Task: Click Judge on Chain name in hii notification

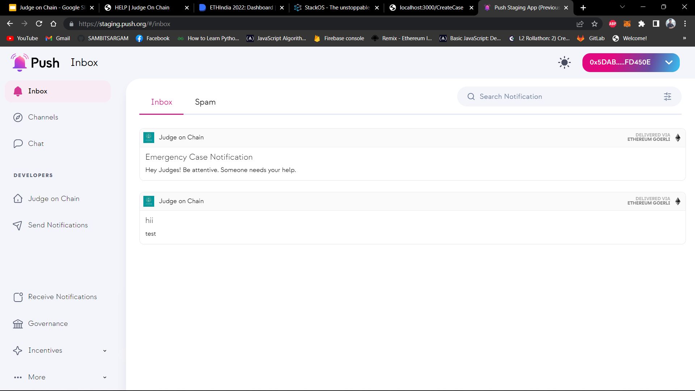Action: pyautogui.click(x=181, y=201)
